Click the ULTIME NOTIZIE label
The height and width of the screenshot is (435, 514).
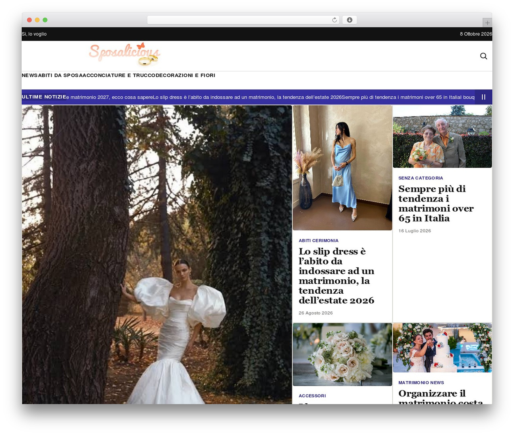(x=44, y=97)
